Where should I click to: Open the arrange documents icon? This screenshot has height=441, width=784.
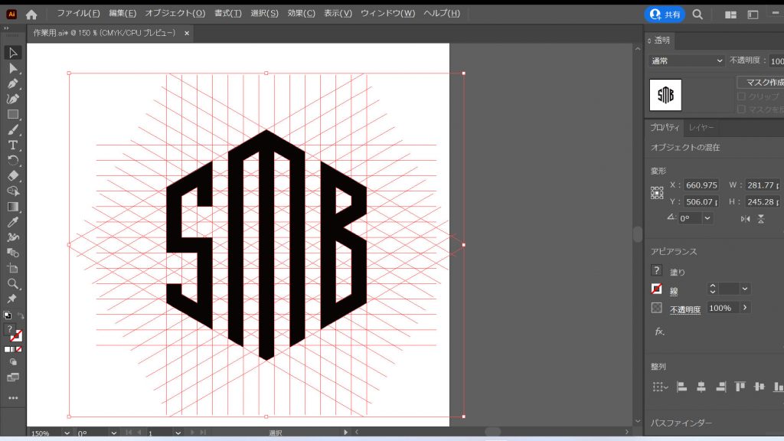tap(730, 15)
